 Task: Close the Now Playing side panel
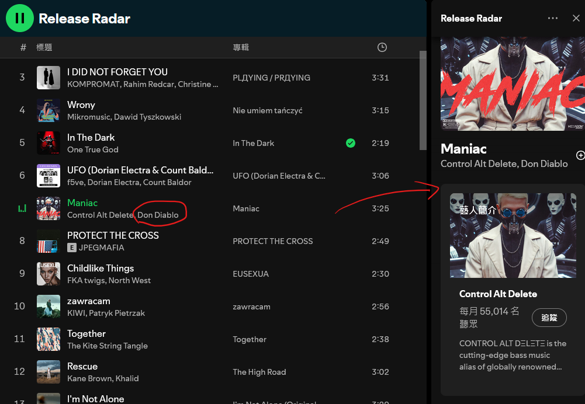click(x=576, y=18)
